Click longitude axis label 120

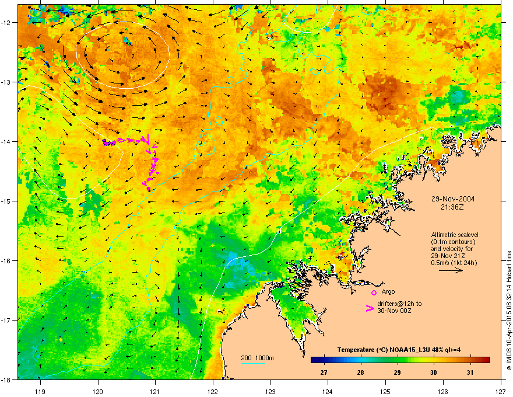(98, 391)
